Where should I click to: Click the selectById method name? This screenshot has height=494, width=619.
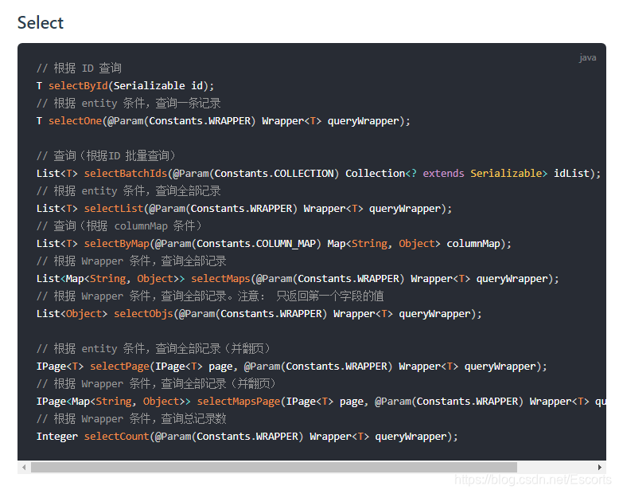click(x=78, y=86)
